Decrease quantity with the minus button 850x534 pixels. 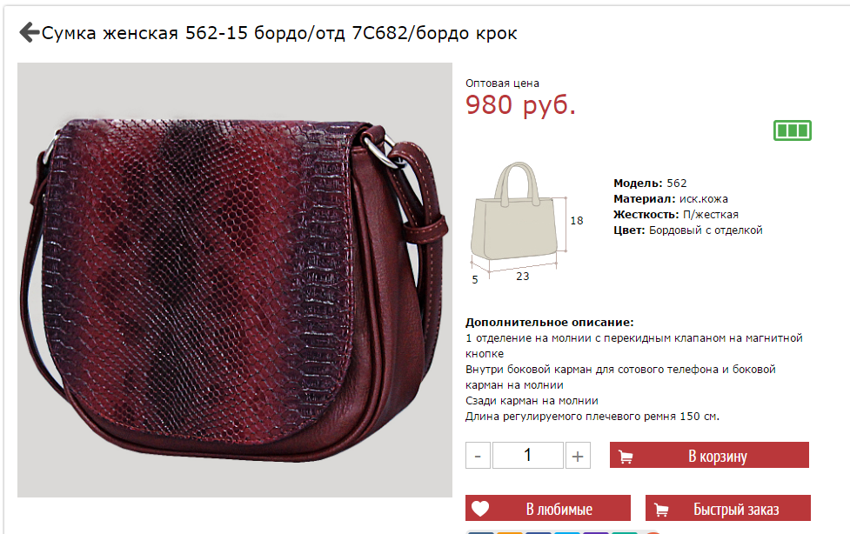tap(478, 456)
